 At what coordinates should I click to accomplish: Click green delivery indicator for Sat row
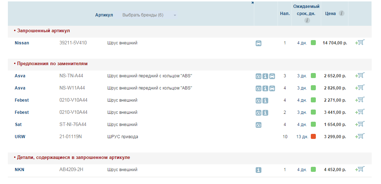(313, 124)
